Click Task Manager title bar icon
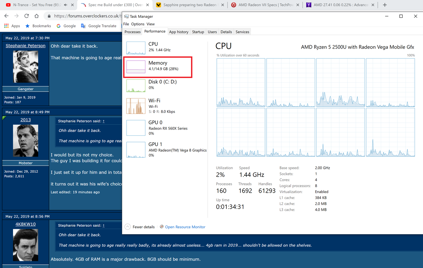The image size is (423, 268). point(126,16)
